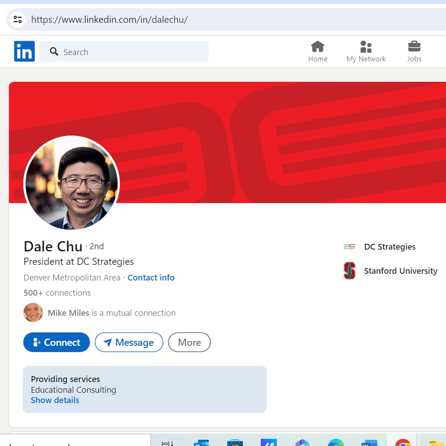446x446 pixels.
Task: Click the Denver Metropolitan Area location text
Action: click(x=72, y=278)
